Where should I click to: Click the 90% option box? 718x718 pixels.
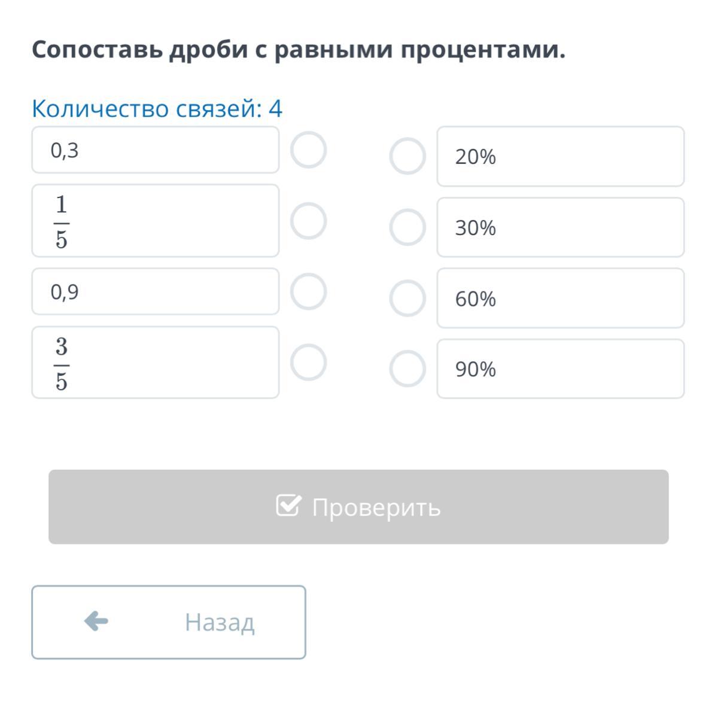pyautogui.click(x=560, y=369)
